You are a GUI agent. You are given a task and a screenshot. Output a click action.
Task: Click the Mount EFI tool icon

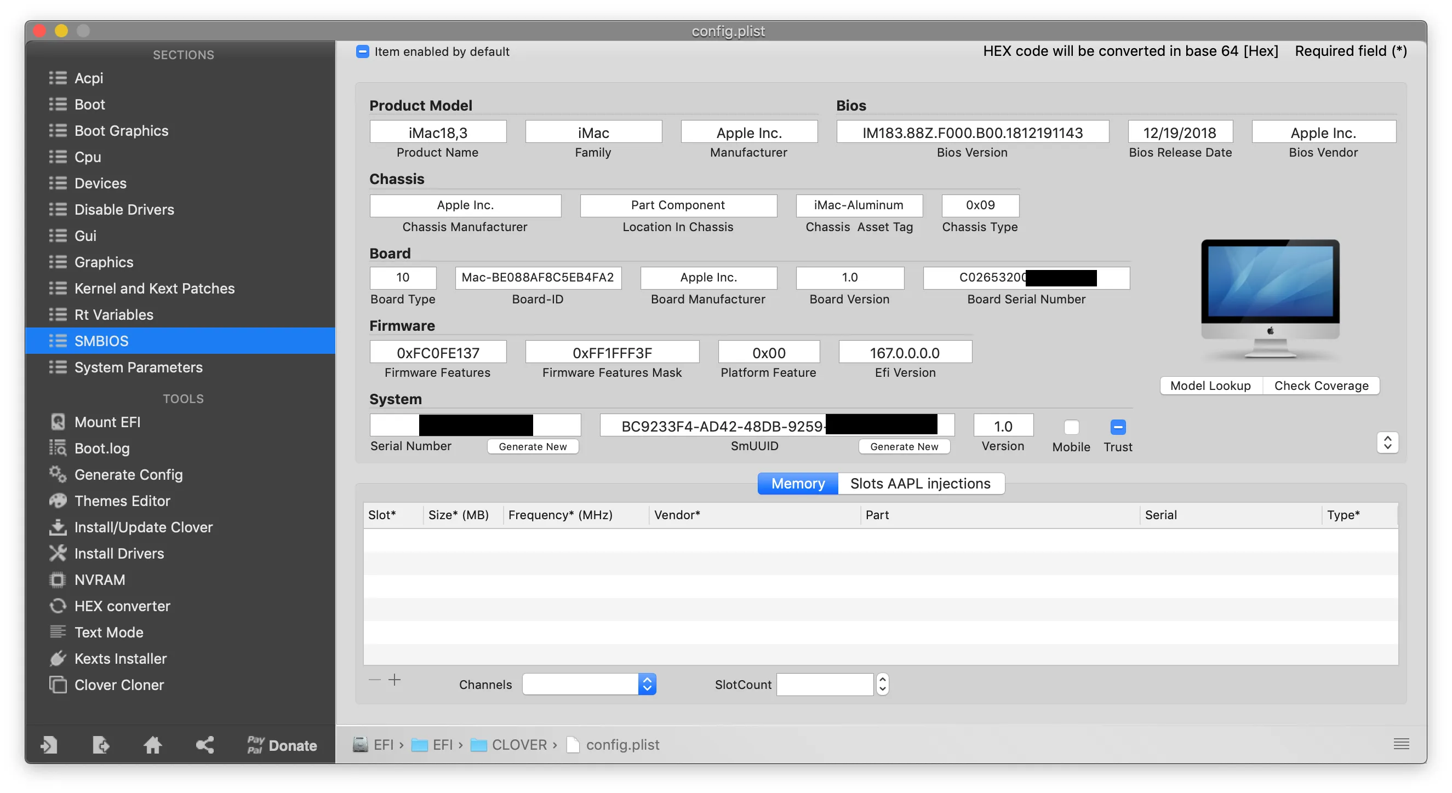click(x=58, y=422)
